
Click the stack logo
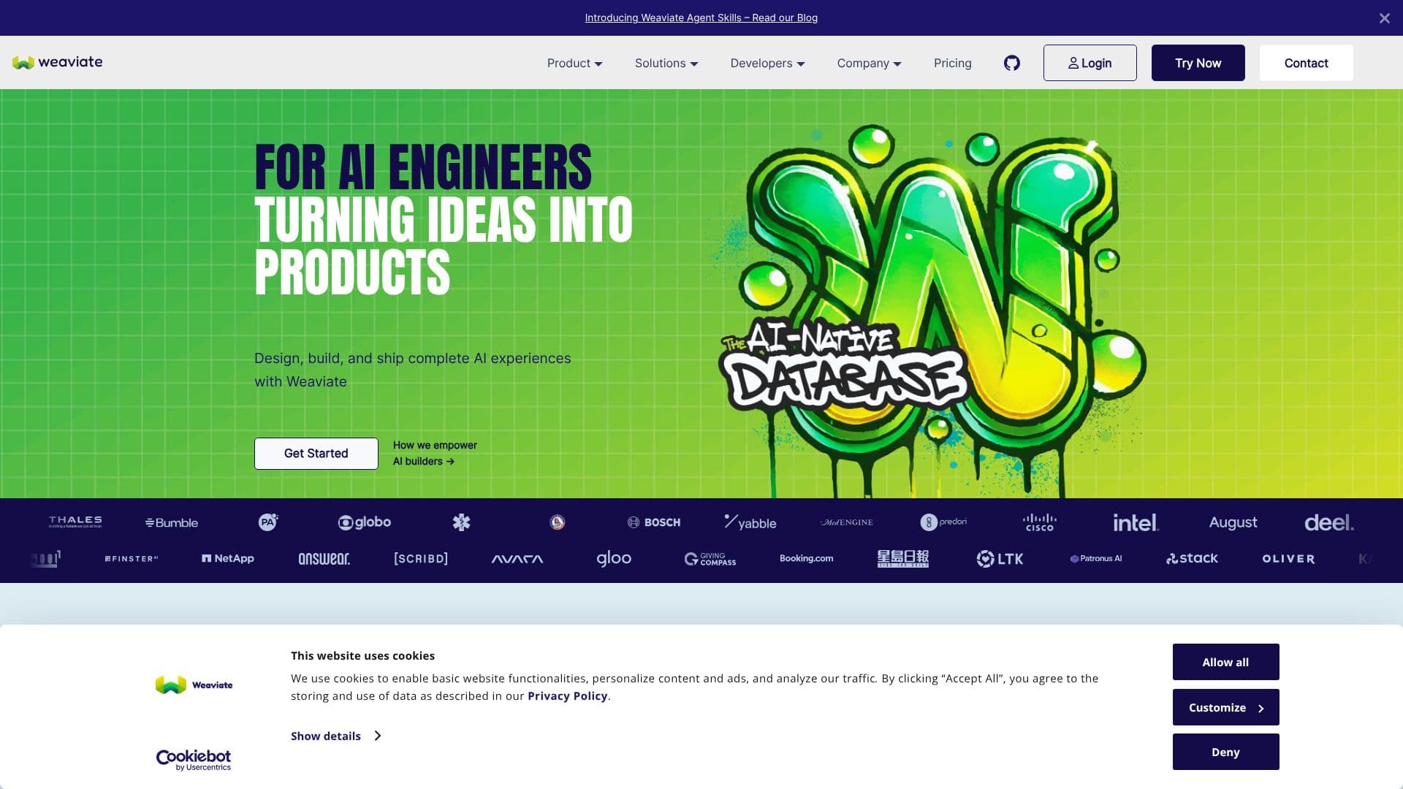tap(1193, 559)
